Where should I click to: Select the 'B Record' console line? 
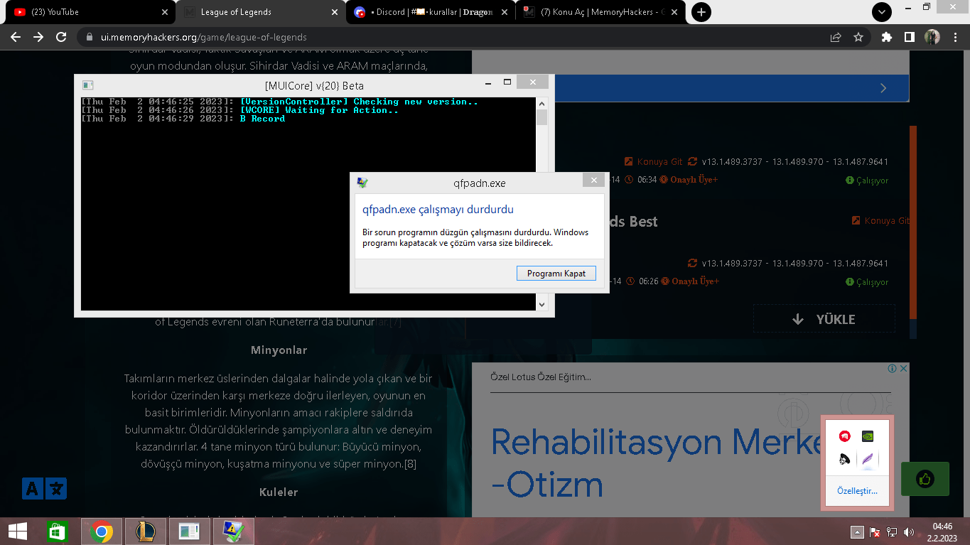[262, 119]
